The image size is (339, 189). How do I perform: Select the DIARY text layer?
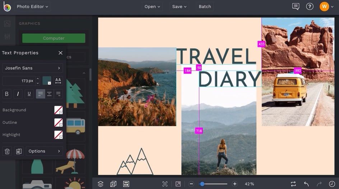[x=230, y=79]
